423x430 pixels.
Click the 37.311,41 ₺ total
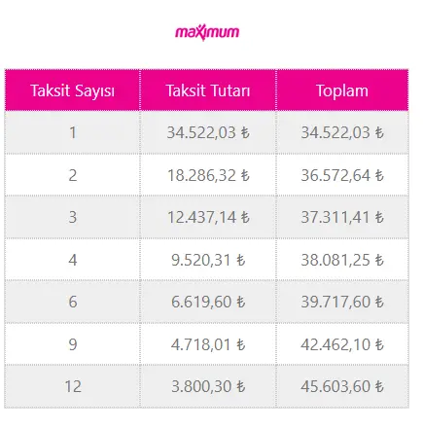tap(342, 217)
